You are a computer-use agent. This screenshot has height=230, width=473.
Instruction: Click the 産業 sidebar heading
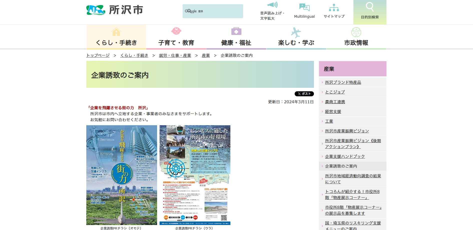353,69
